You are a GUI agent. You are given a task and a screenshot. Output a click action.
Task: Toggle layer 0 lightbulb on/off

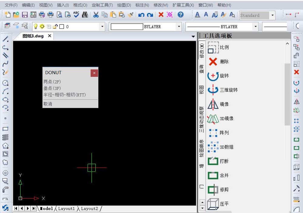35,26
